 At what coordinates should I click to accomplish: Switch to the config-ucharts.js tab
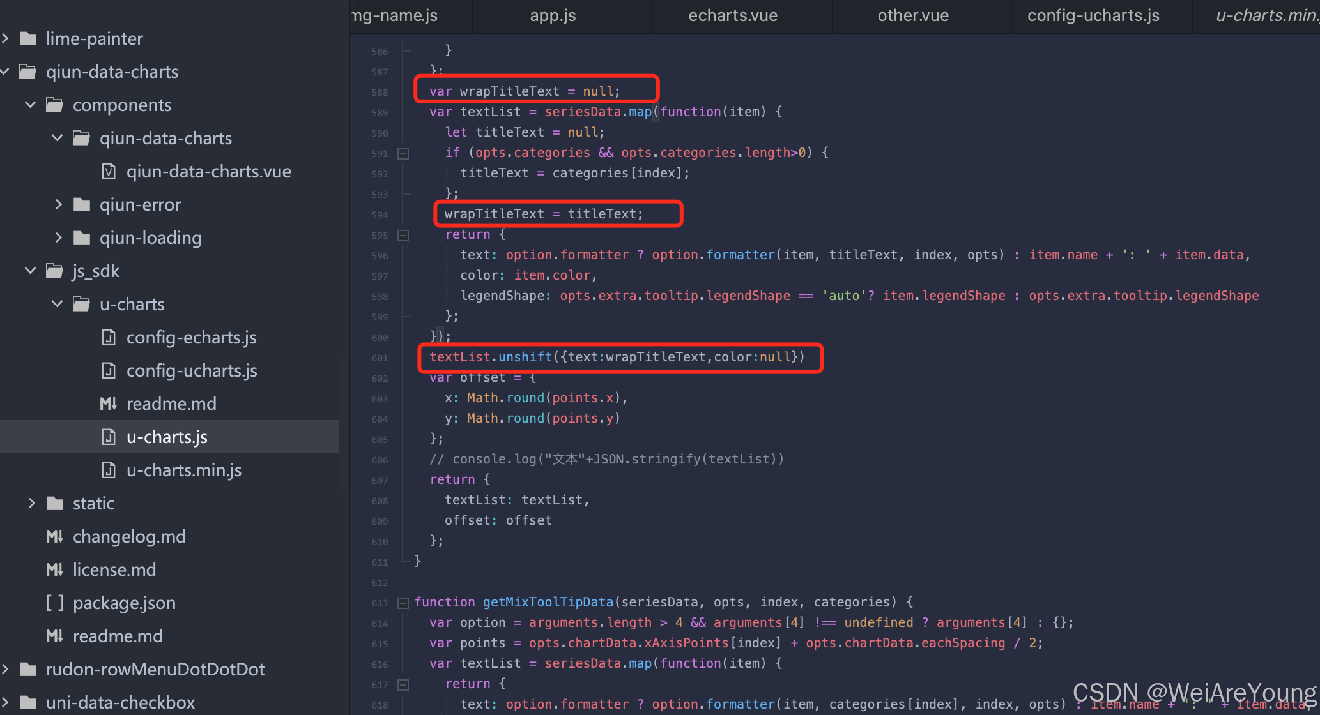click(1093, 16)
